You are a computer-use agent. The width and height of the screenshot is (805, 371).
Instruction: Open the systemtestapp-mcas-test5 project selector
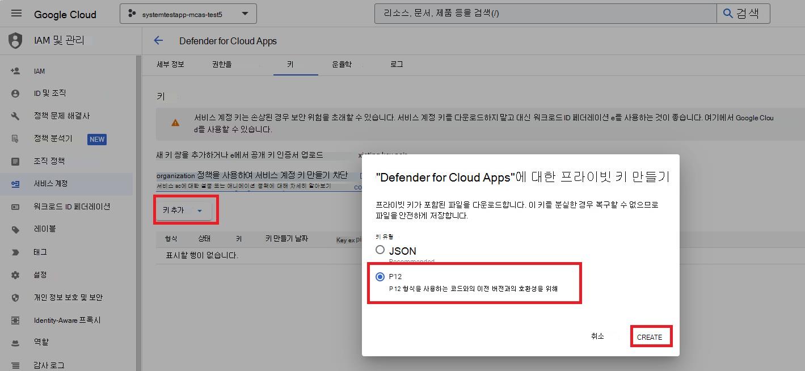click(188, 14)
